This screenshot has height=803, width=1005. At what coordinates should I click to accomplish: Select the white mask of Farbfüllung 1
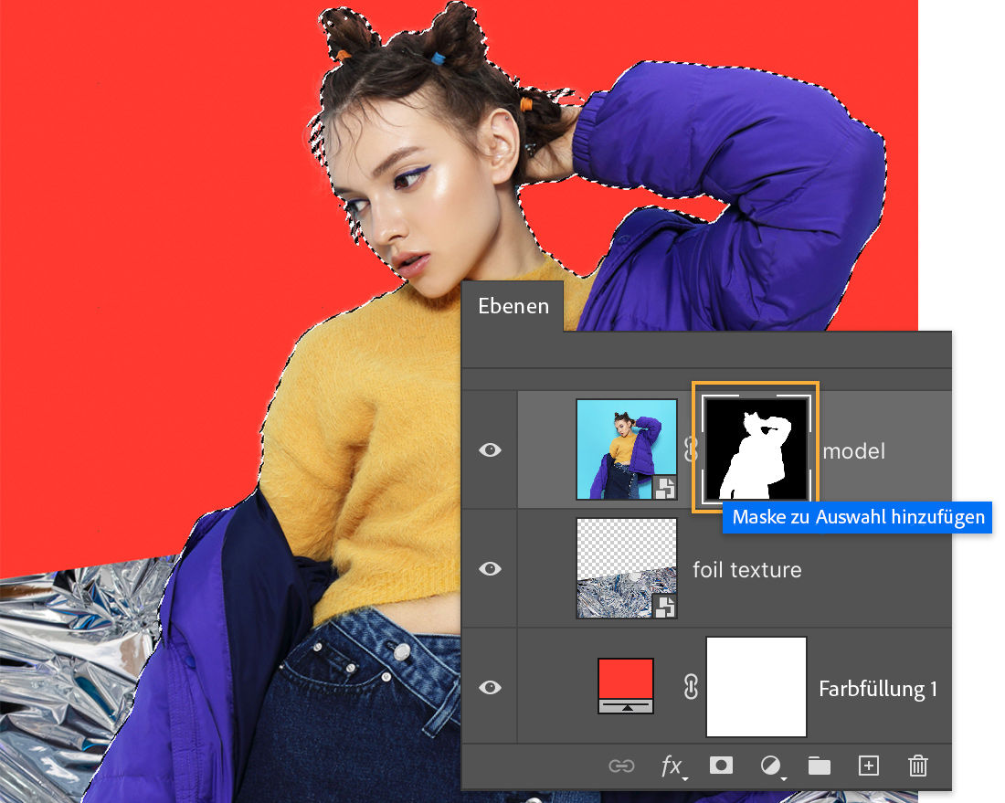[756, 686]
